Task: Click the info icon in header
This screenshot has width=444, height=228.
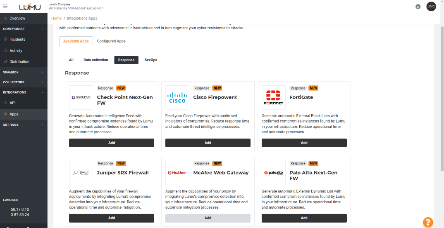Action: [418, 7]
